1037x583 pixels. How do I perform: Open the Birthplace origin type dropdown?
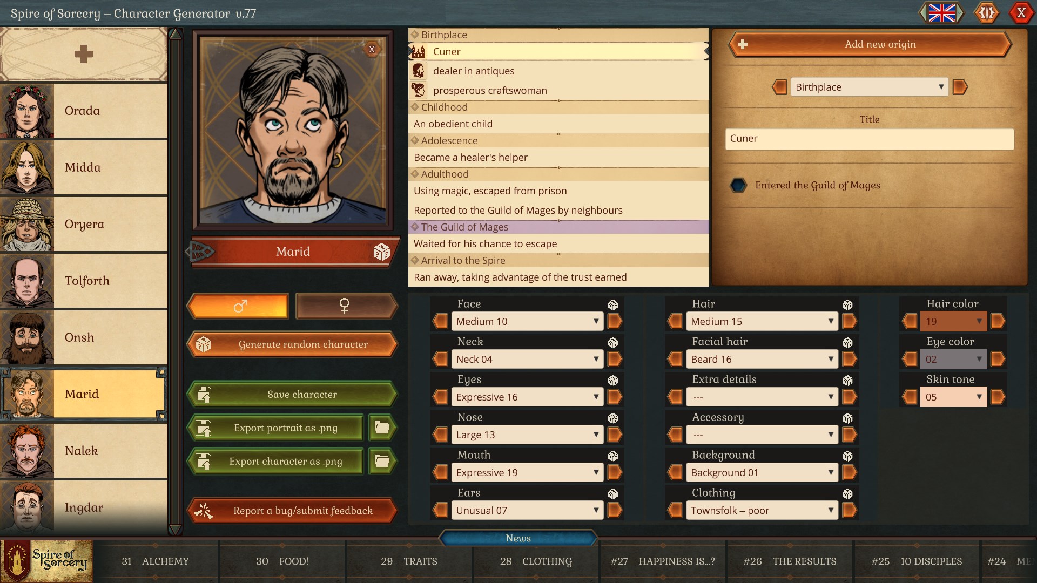868,87
